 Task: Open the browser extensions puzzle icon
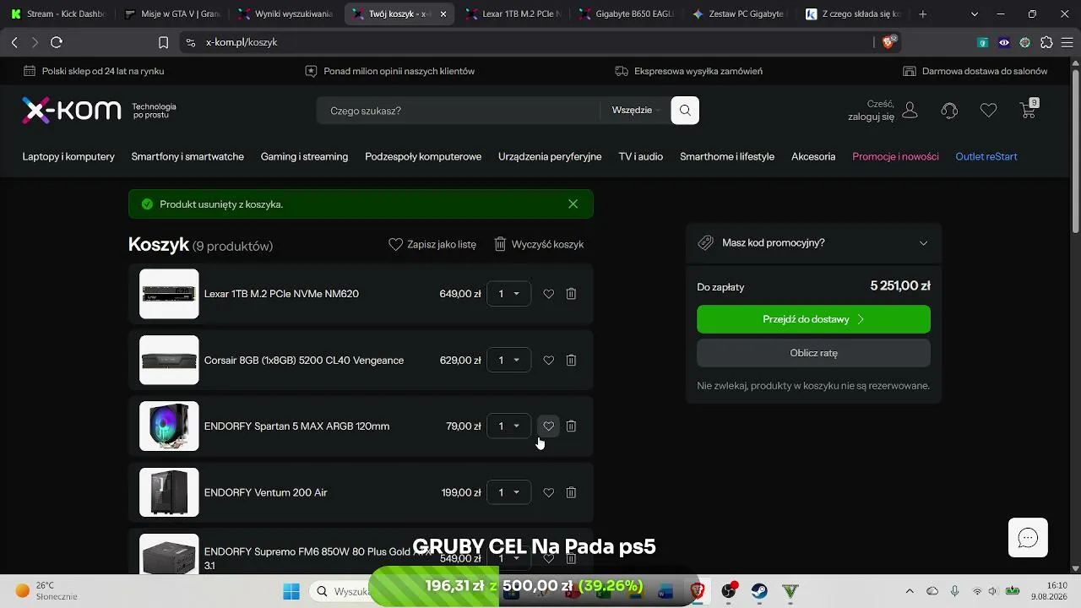tap(1046, 42)
